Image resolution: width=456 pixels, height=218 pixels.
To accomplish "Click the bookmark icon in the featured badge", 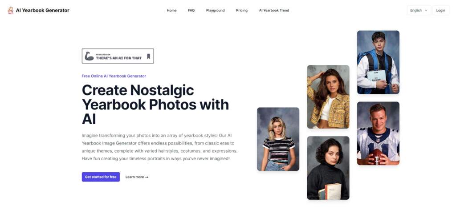I will coord(149,56).
